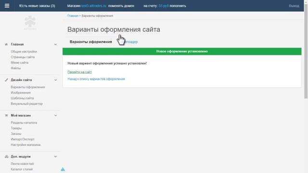Open Настройки магазина in sidebar

click(x=26, y=145)
